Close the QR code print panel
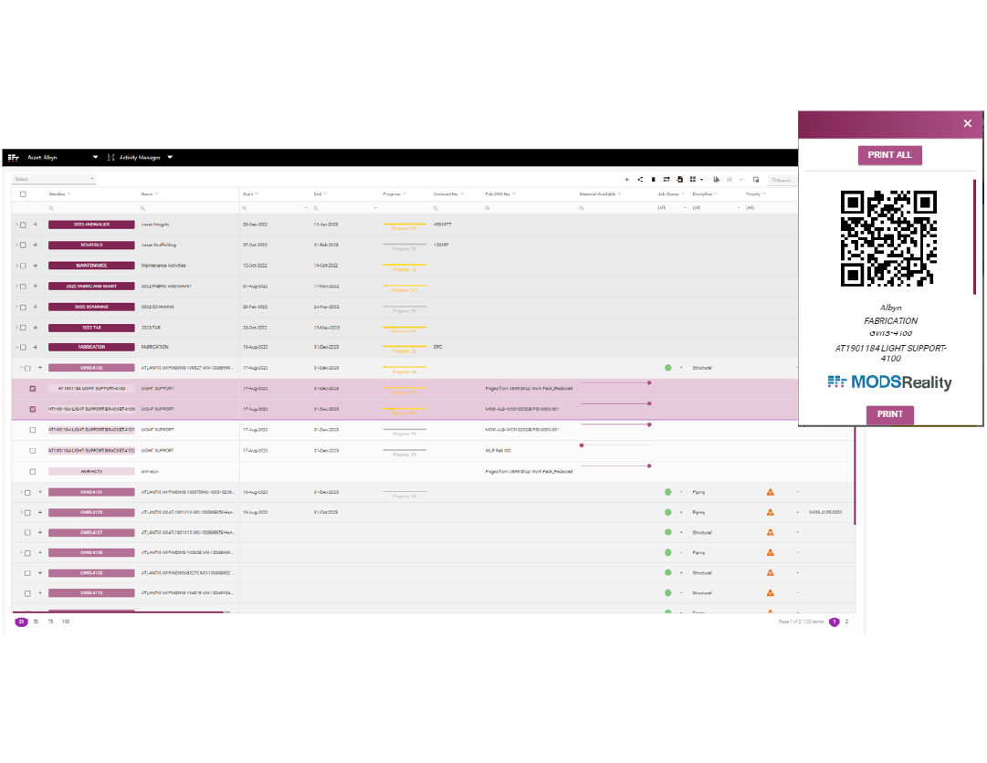Viewport: 987px width, 763px height. pos(968,123)
